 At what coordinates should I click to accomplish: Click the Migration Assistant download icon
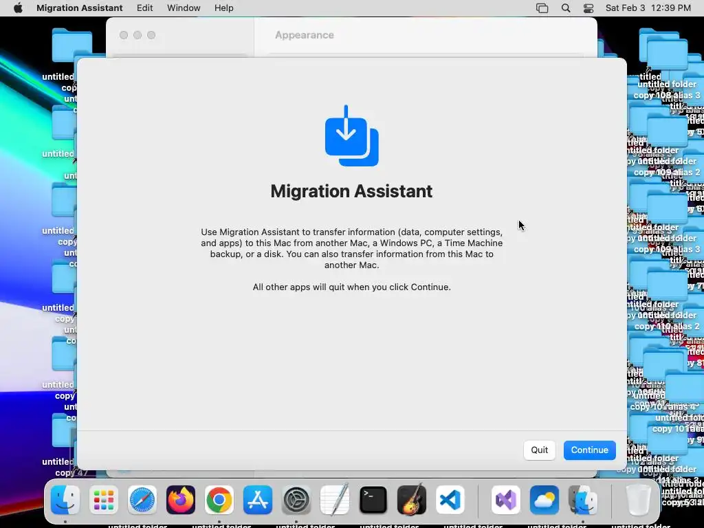point(351,136)
